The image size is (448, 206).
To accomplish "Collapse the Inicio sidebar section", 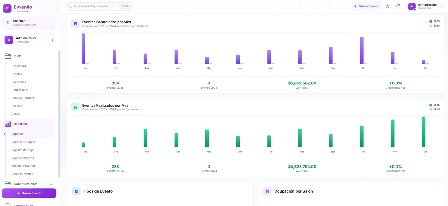I will pyautogui.click(x=51, y=56).
